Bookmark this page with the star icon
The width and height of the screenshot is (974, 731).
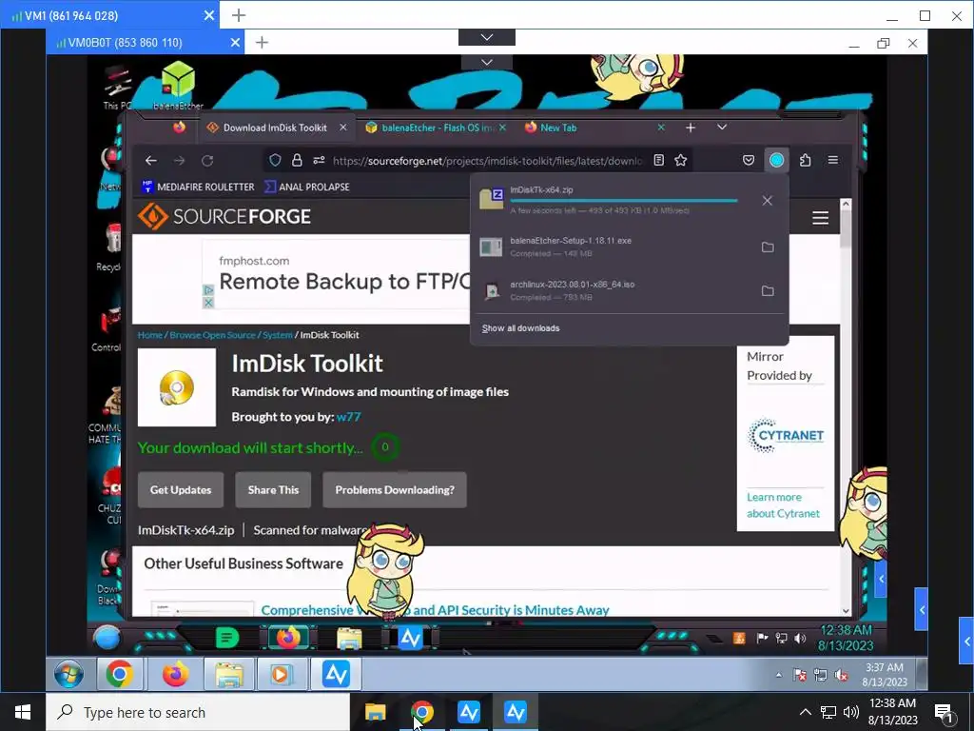[x=681, y=160]
